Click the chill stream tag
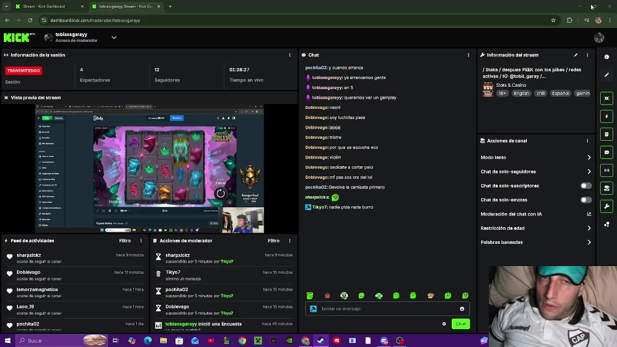The height and width of the screenshot is (347, 617). coord(540,93)
